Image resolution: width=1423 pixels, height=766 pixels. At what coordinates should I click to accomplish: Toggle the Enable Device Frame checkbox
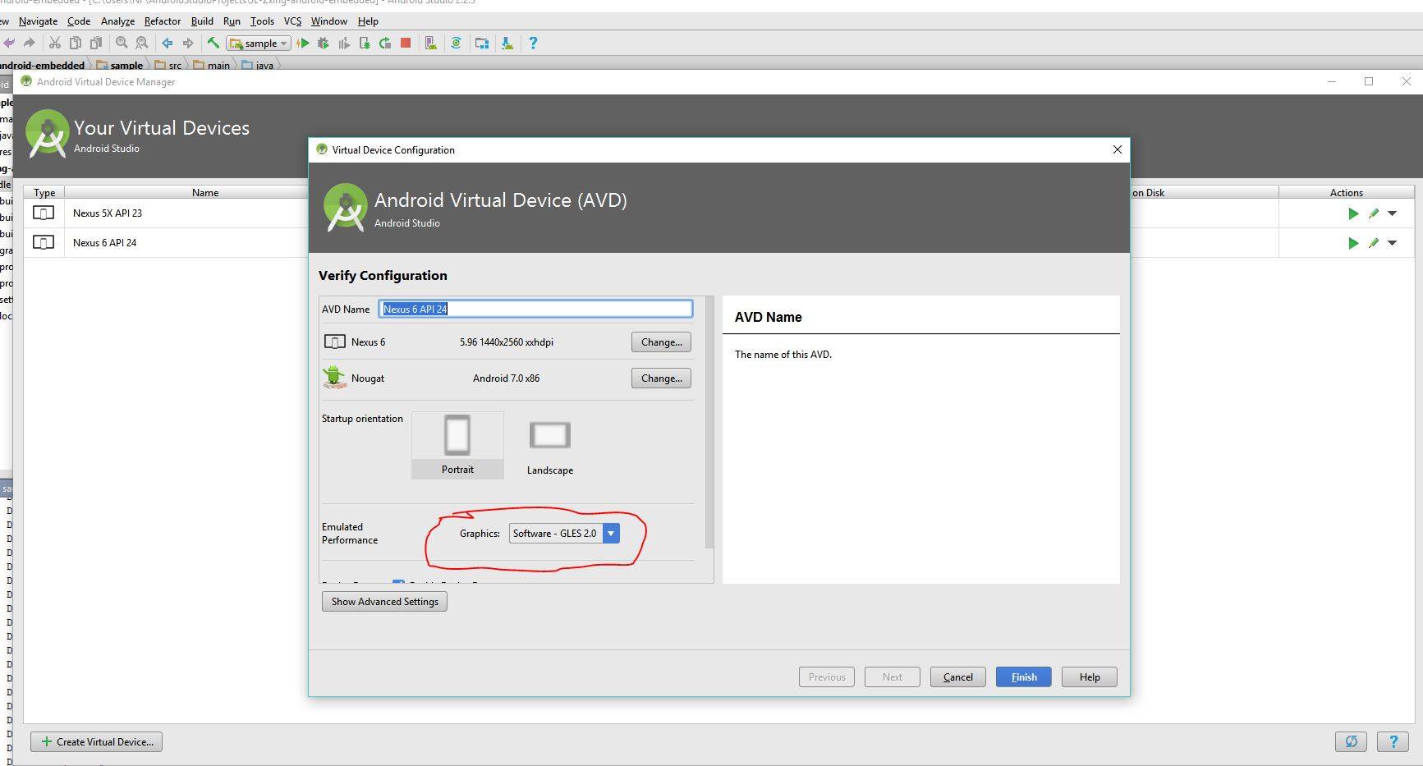[x=398, y=584]
